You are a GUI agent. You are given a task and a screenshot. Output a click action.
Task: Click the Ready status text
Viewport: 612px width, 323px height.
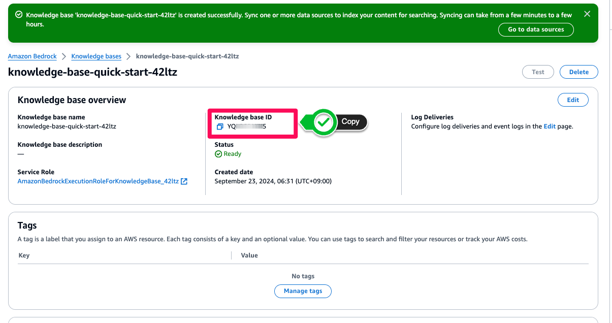pyautogui.click(x=233, y=154)
